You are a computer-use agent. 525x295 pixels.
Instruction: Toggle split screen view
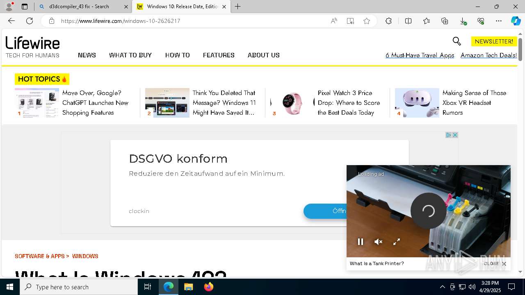coord(408,21)
